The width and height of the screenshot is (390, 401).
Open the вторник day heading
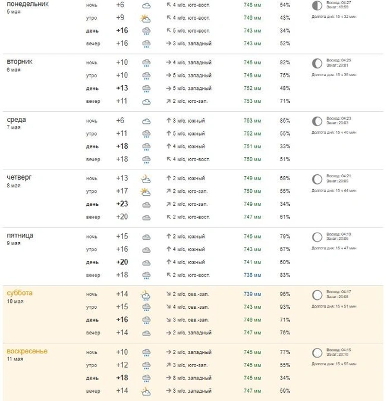coord(20,62)
